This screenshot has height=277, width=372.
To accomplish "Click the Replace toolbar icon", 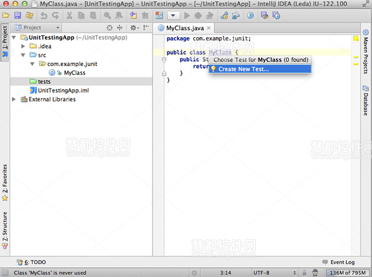I will pos(119,15).
